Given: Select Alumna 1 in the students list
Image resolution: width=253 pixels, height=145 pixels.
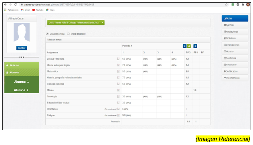Looking at the screenshot, I should pos(22,82).
